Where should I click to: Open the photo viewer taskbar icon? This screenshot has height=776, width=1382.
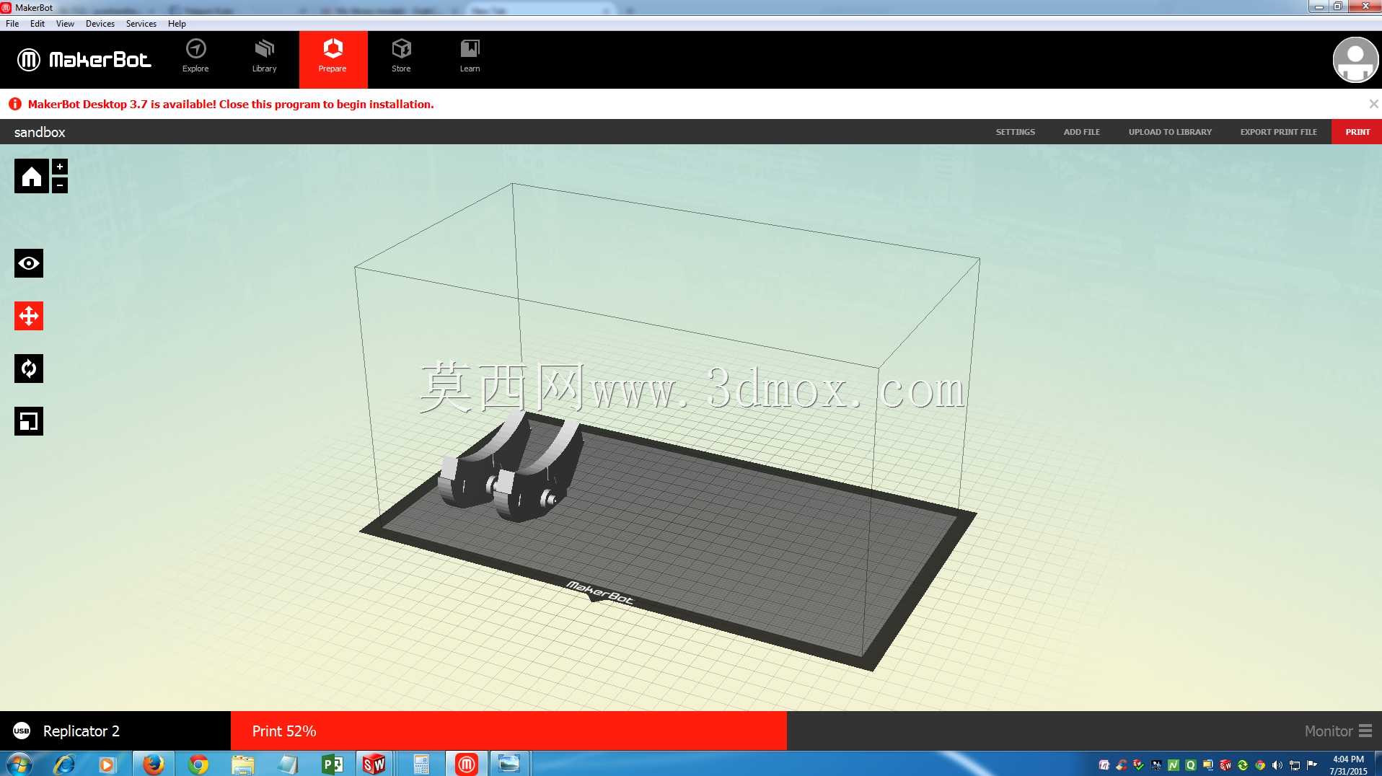pos(509,764)
